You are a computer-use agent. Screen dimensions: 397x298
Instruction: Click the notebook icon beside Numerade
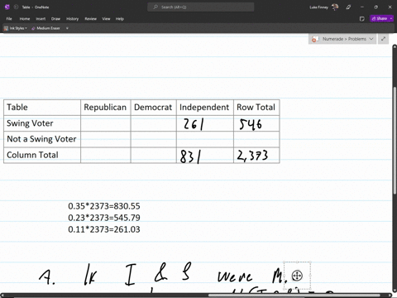315,39
